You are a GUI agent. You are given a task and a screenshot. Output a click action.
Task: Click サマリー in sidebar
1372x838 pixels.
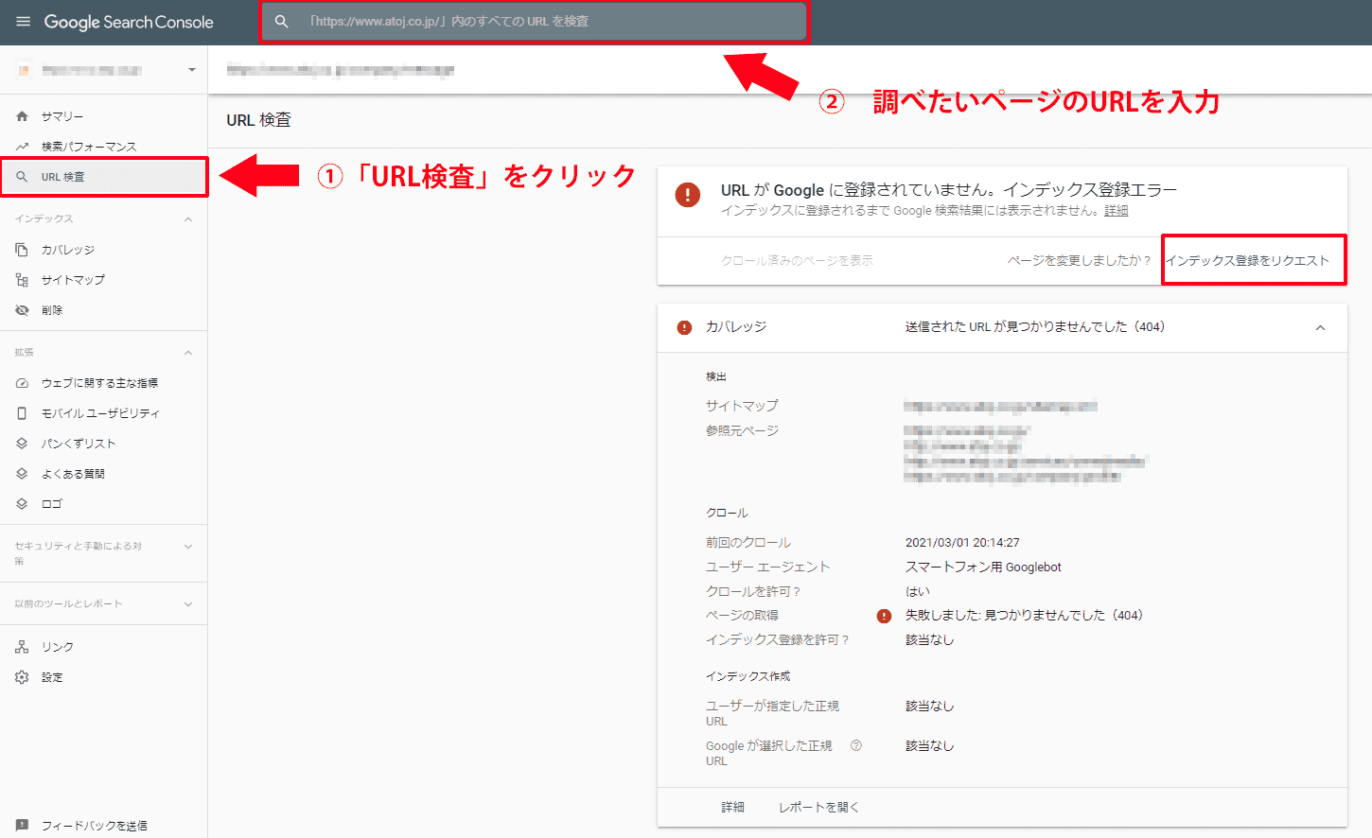coord(62,116)
